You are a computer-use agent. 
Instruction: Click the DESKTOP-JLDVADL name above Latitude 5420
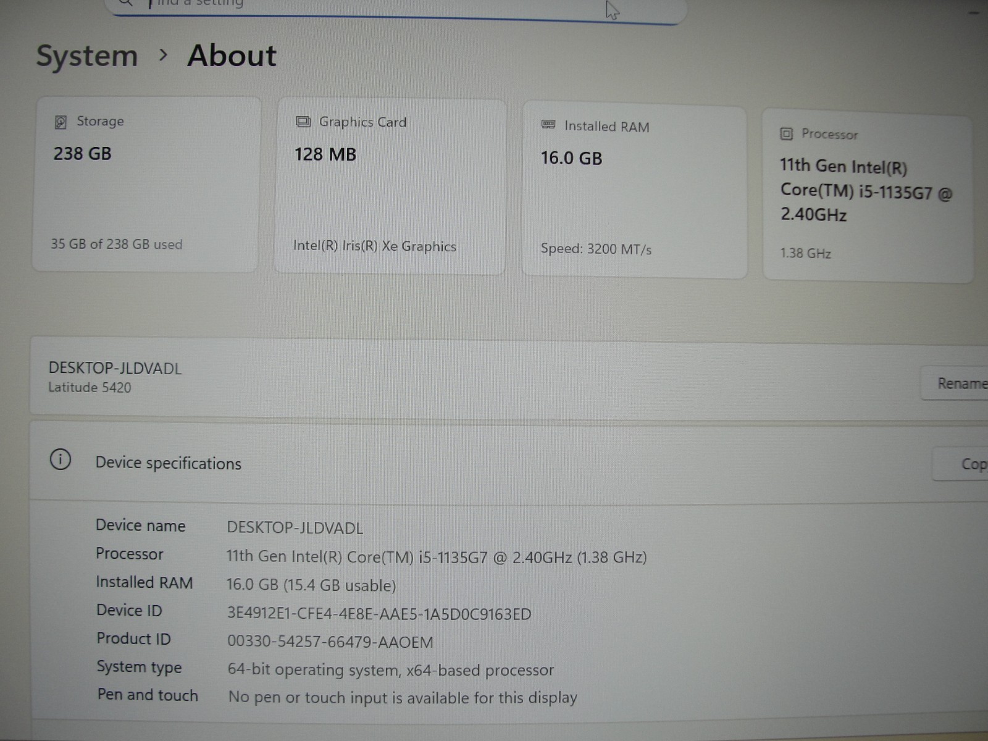115,369
